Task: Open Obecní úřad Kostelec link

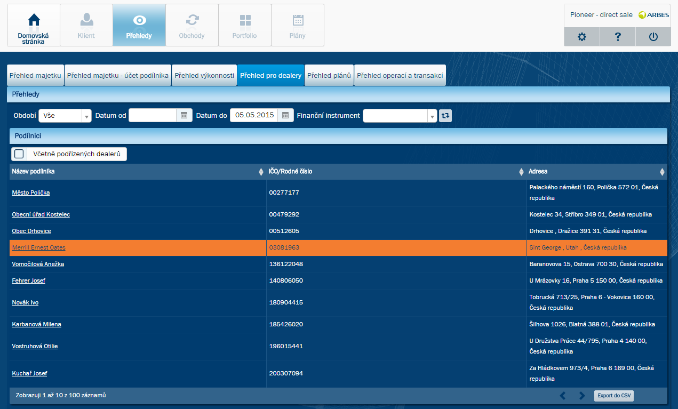Action: 41,214
